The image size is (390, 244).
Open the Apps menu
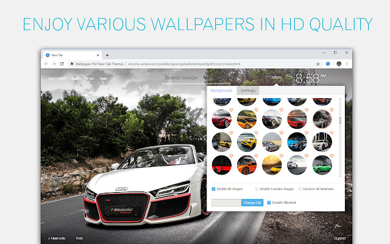(76, 79)
